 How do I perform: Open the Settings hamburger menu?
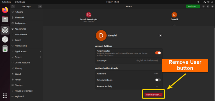[40, 6]
